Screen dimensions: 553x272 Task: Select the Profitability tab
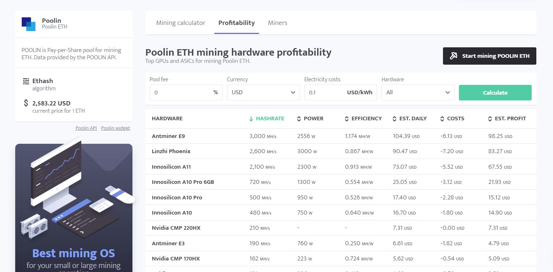click(x=236, y=23)
